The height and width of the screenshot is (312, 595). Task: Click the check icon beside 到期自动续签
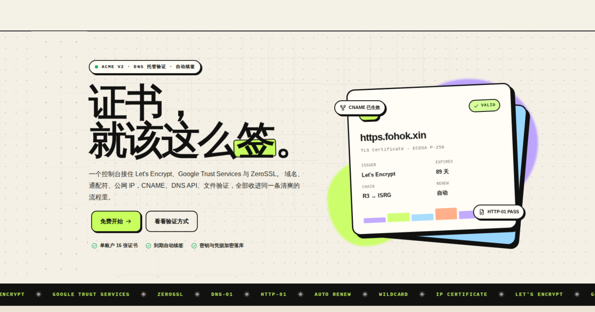[148, 246]
